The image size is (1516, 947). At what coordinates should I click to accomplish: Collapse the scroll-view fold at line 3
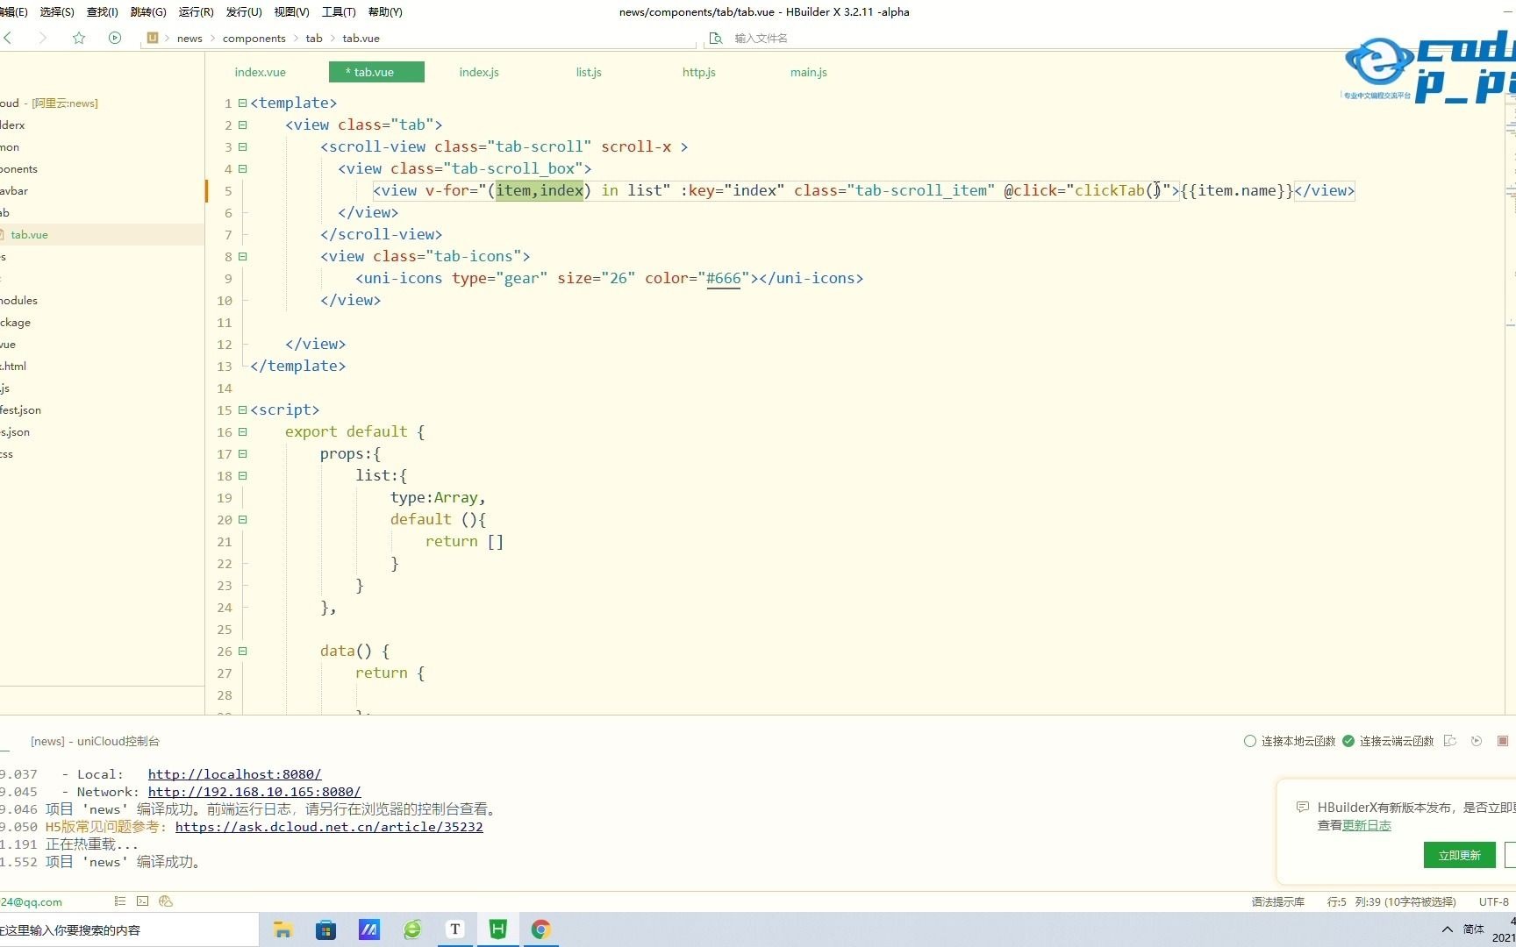(x=242, y=147)
